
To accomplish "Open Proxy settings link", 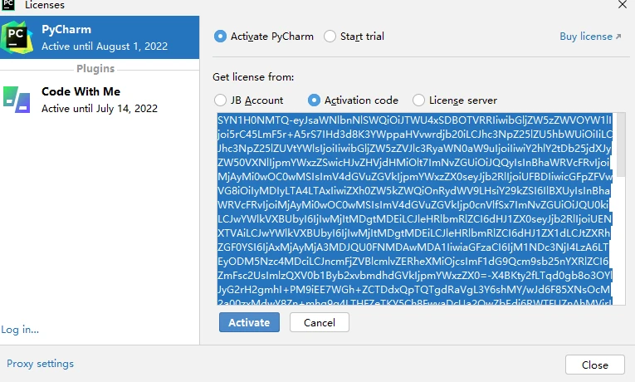I will click(40, 364).
